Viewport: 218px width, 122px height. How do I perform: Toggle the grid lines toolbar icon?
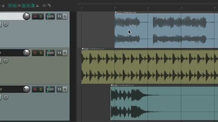coord(28,5)
